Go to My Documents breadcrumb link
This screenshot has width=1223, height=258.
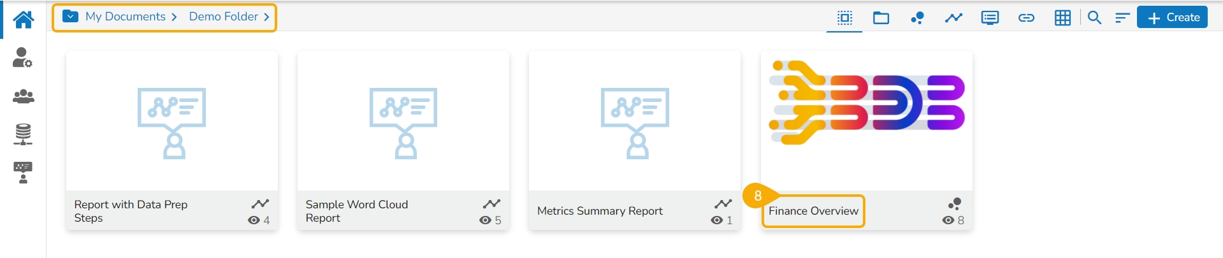[x=125, y=17]
